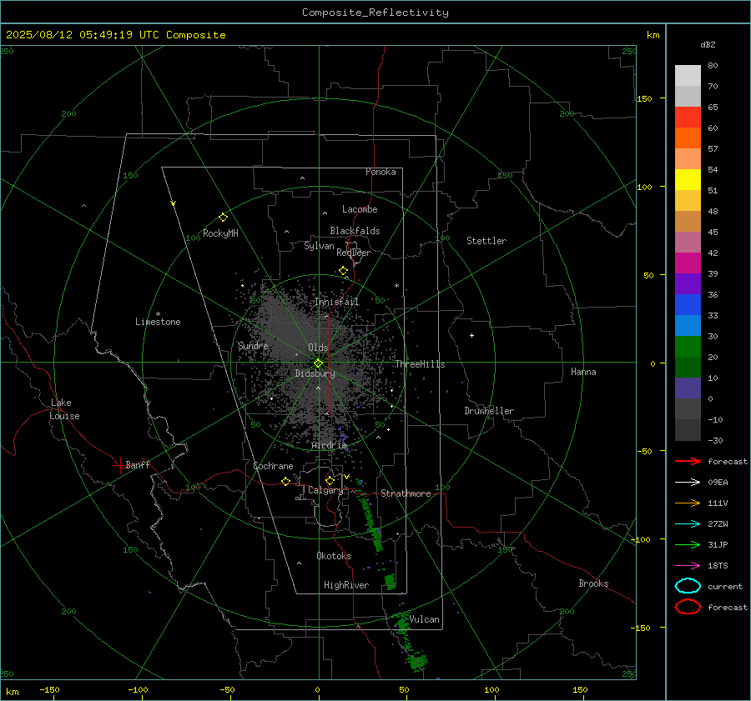Click the green echo cell beside HighRiver
Screen dimensions: 751x701
[x=390, y=581]
